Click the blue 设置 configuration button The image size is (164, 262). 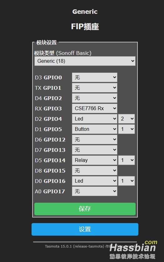[x=85, y=229]
